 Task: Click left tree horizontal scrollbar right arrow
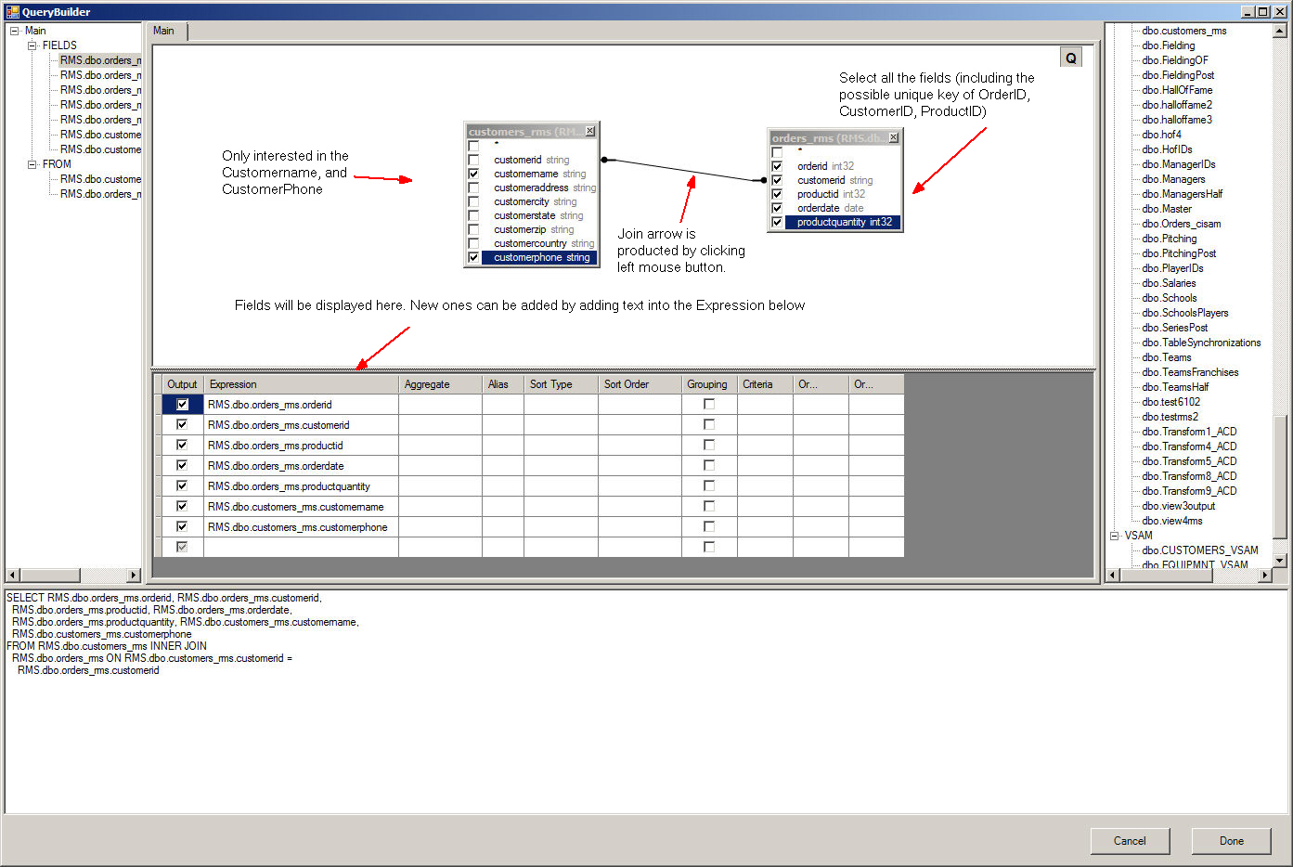point(134,576)
